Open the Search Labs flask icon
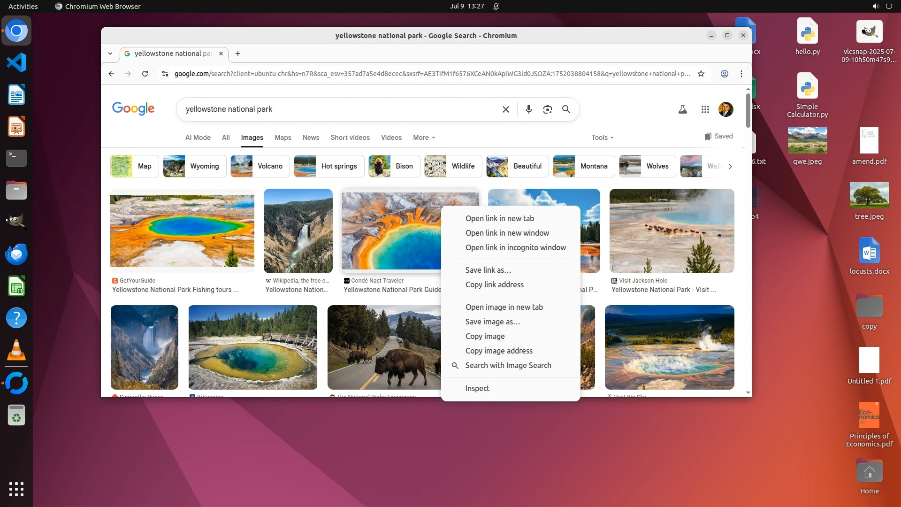 pyautogui.click(x=683, y=109)
